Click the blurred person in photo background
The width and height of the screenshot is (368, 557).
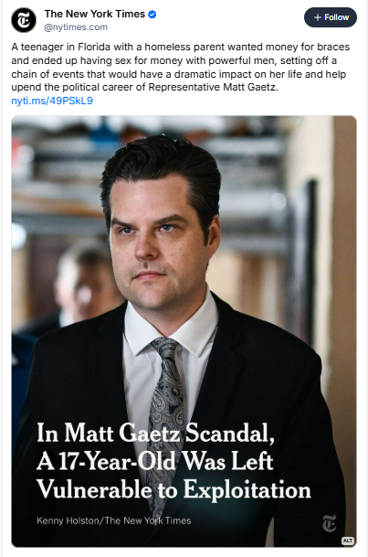tap(79, 284)
